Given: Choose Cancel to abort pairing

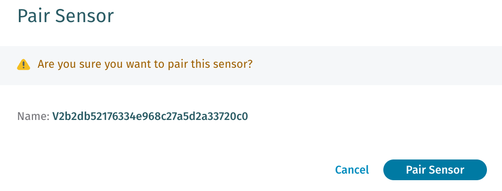Looking at the screenshot, I should tap(352, 170).
